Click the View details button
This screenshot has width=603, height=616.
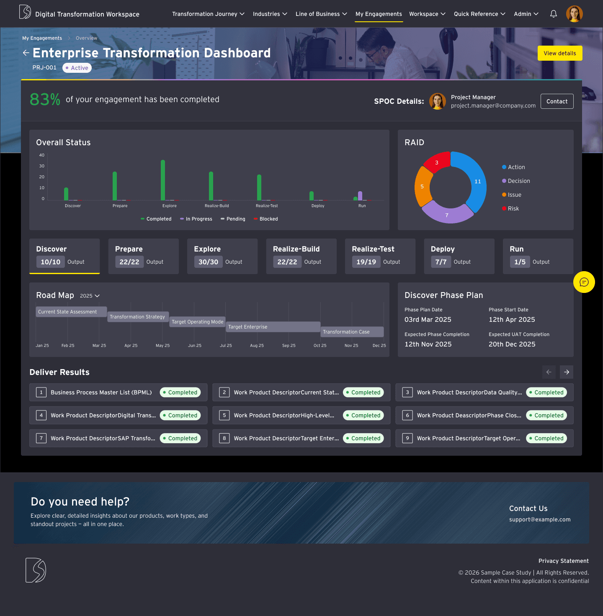pyautogui.click(x=560, y=53)
